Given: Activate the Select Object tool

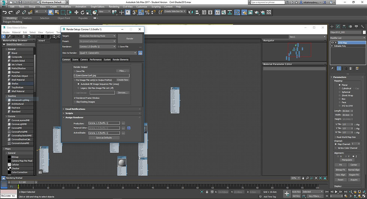Looking at the screenshot, I should tap(51, 12).
